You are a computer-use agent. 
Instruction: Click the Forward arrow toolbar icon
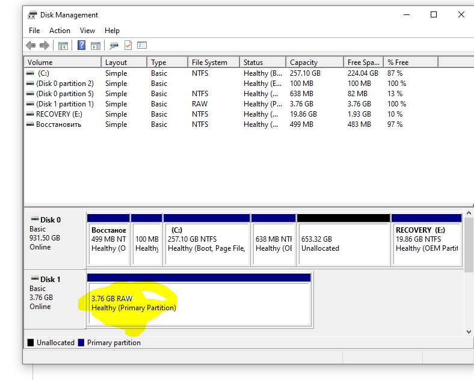pos(45,46)
